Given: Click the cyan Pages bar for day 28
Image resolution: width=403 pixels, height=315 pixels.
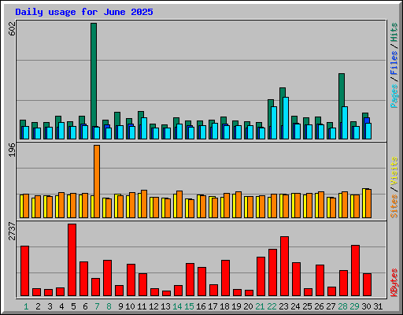Looking at the screenshot, I should (345, 123).
